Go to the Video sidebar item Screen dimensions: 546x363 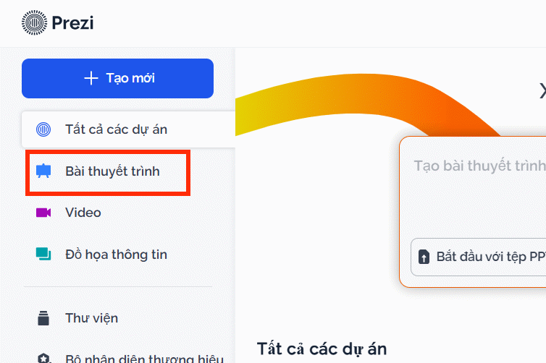[x=83, y=213]
